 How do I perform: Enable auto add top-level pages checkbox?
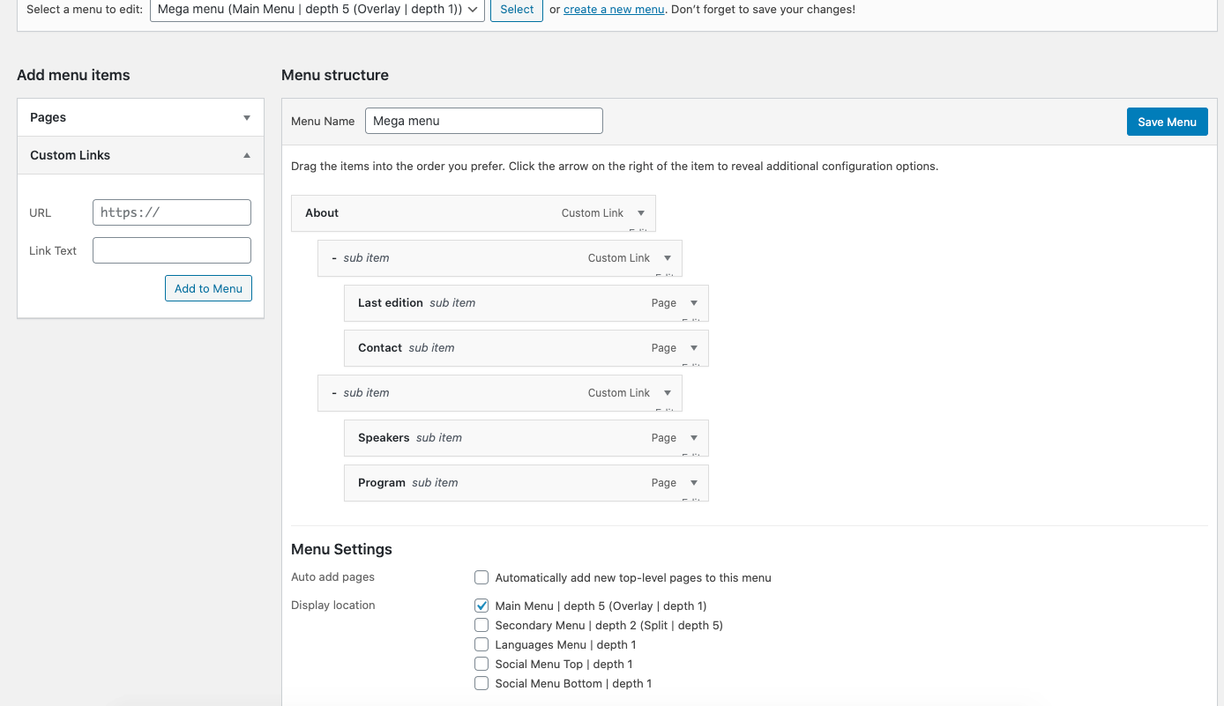click(481, 577)
